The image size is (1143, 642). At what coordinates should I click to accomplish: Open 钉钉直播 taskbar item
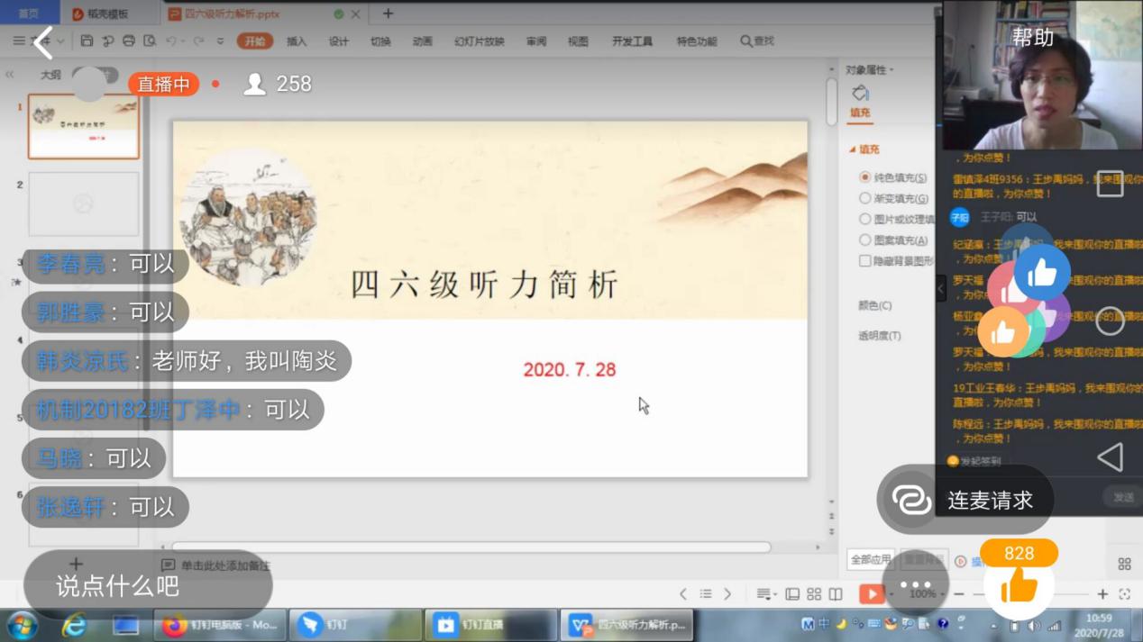click(489, 625)
